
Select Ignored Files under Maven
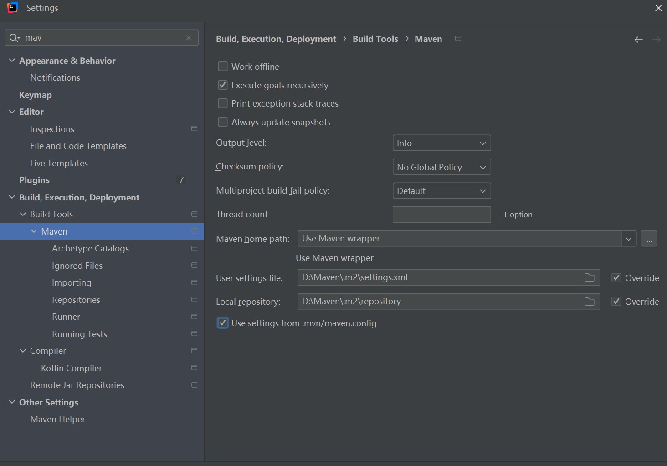pos(77,266)
